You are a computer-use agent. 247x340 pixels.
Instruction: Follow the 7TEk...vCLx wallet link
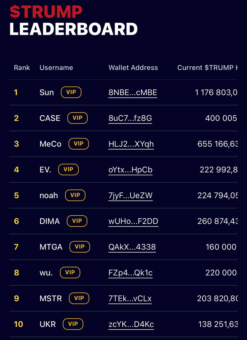tap(130, 299)
